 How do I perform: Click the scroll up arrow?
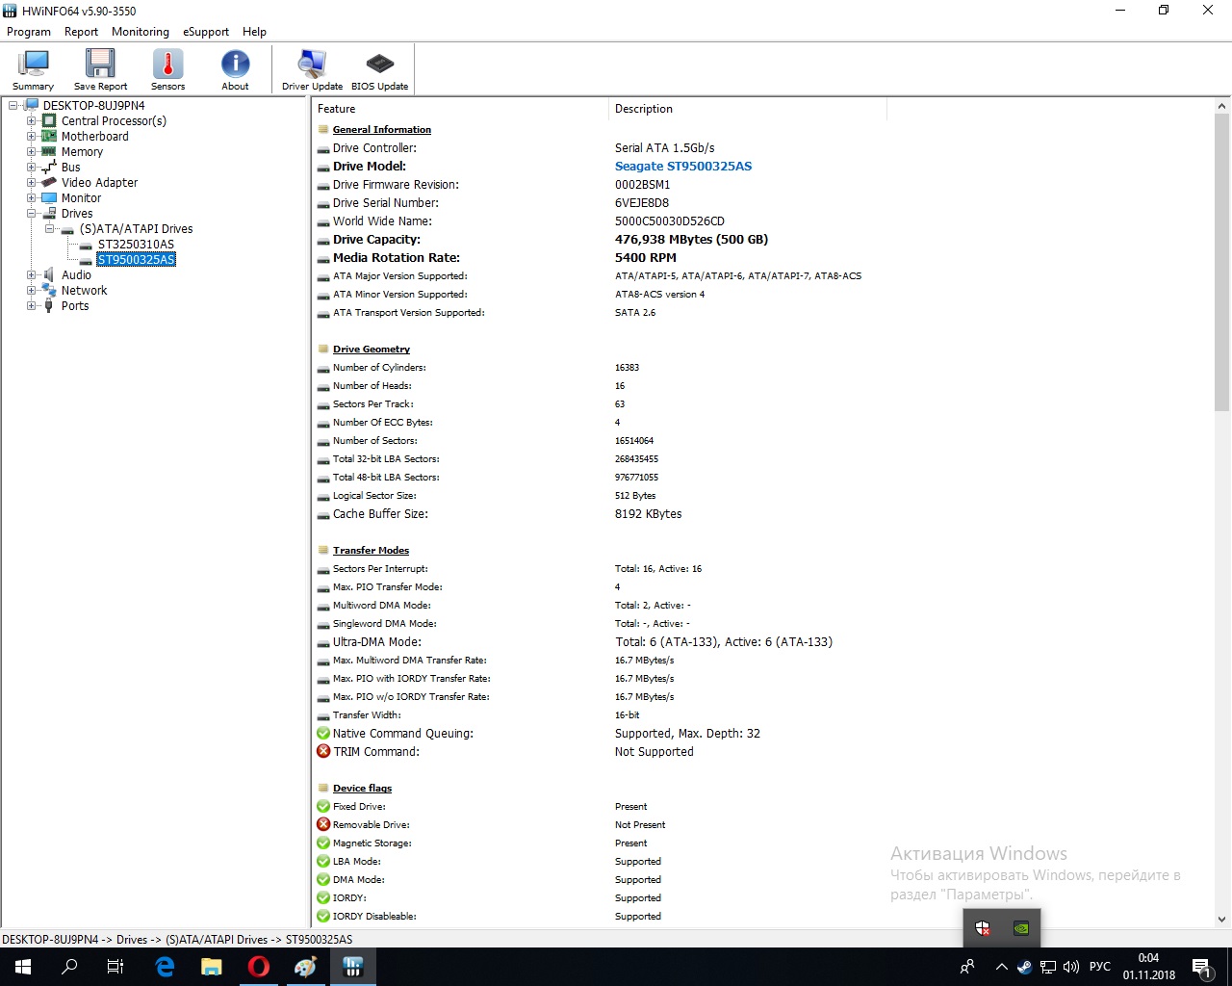[x=1222, y=107]
